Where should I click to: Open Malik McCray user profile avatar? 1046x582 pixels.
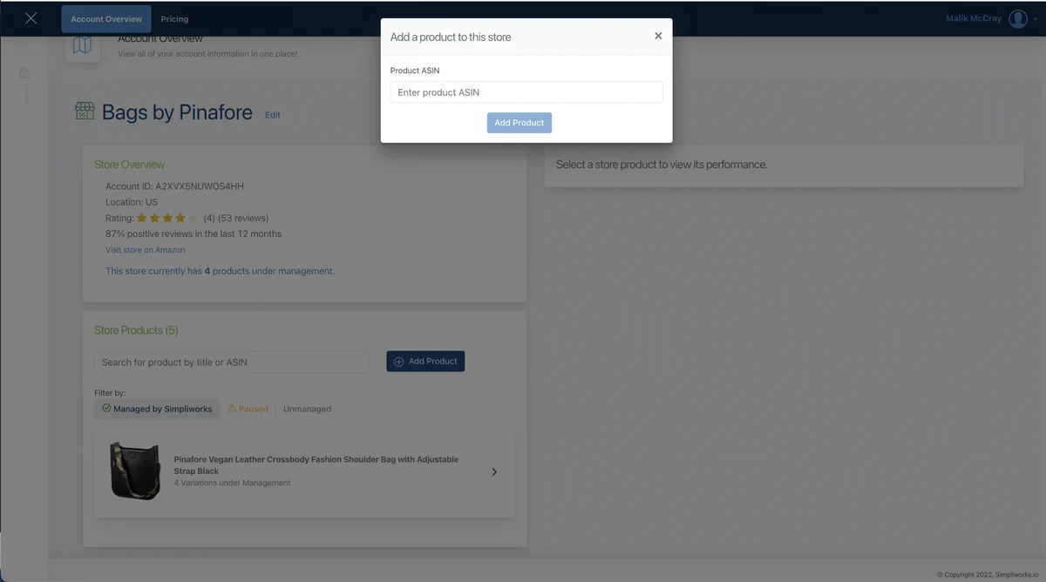pos(1018,18)
